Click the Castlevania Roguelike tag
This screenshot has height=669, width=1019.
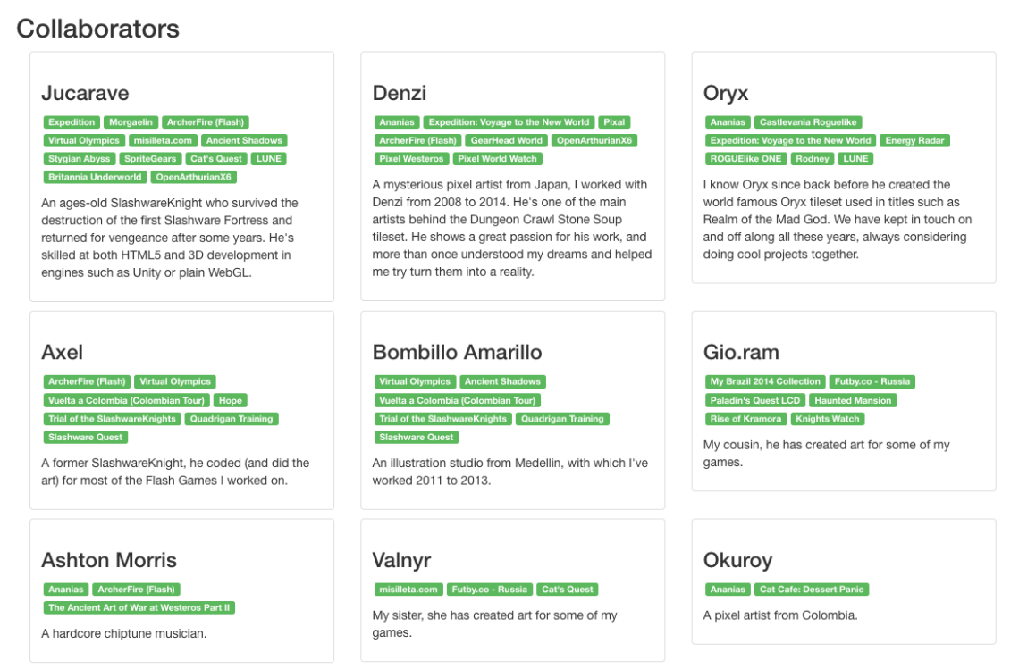point(808,122)
